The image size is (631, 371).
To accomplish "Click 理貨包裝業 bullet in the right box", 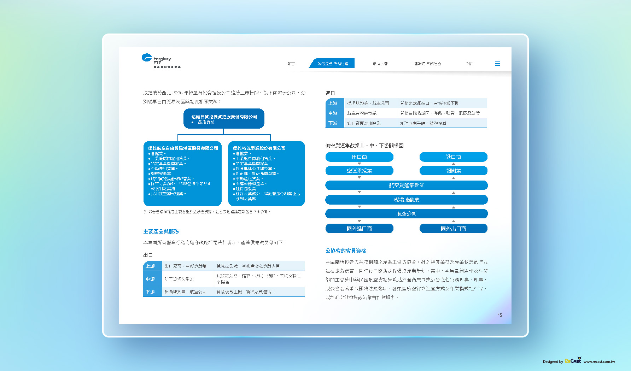I will tap(245, 189).
